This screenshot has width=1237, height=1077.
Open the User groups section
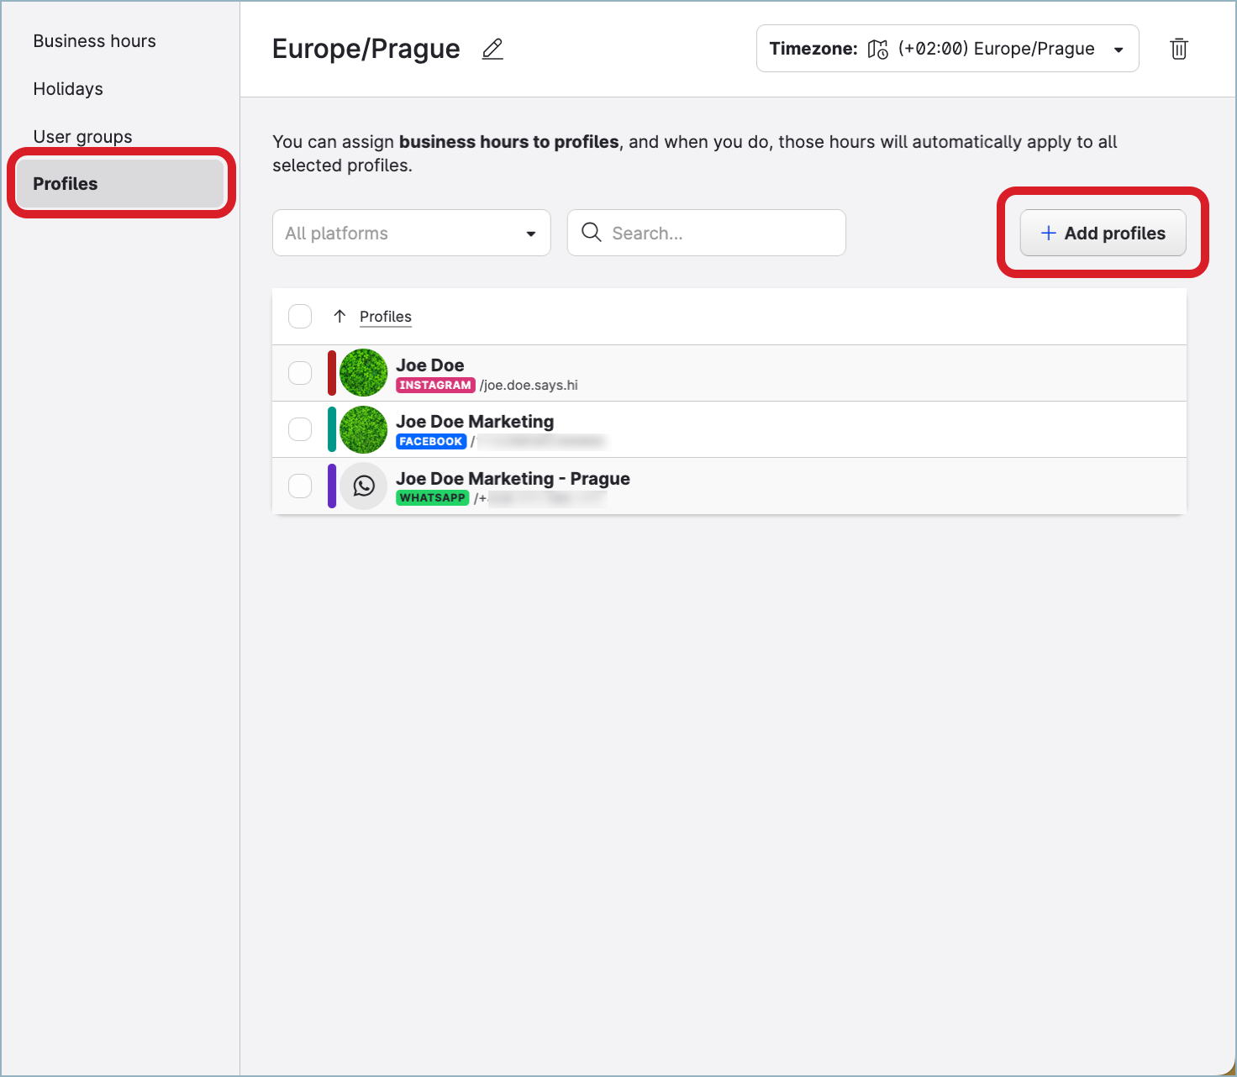click(82, 136)
